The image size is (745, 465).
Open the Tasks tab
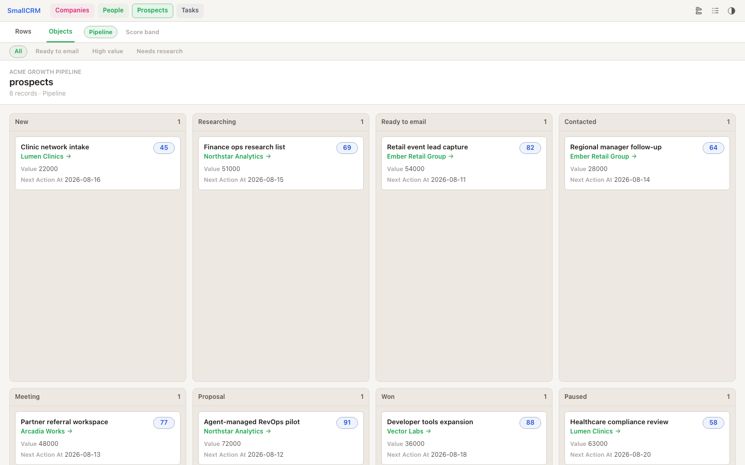click(190, 10)
